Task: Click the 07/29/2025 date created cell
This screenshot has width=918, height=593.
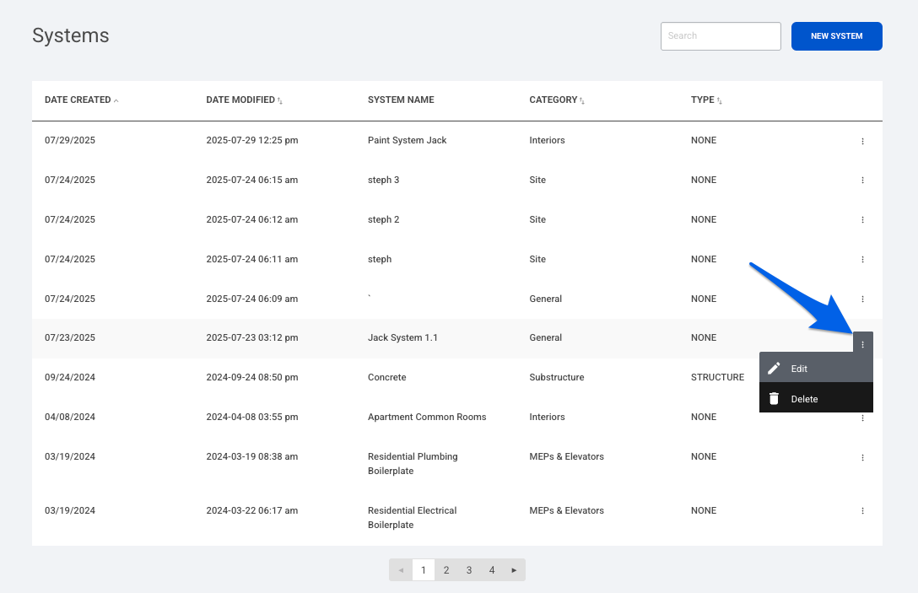Action: 70,141
